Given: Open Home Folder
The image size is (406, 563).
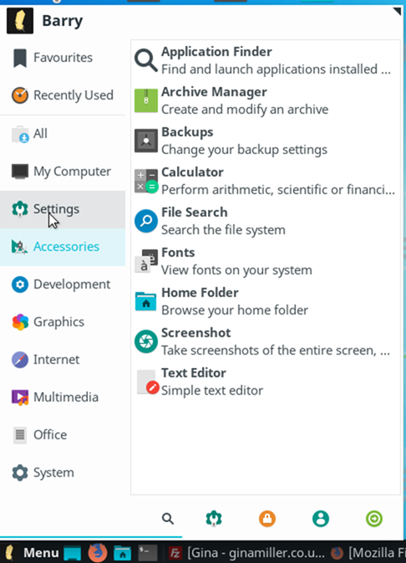Looking at the screenshot, I should point(266,302).
